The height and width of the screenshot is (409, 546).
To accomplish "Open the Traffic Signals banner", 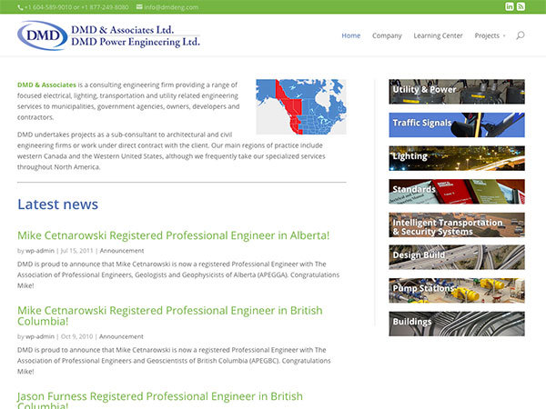I will pyautogui.click(x=457, y=125).
